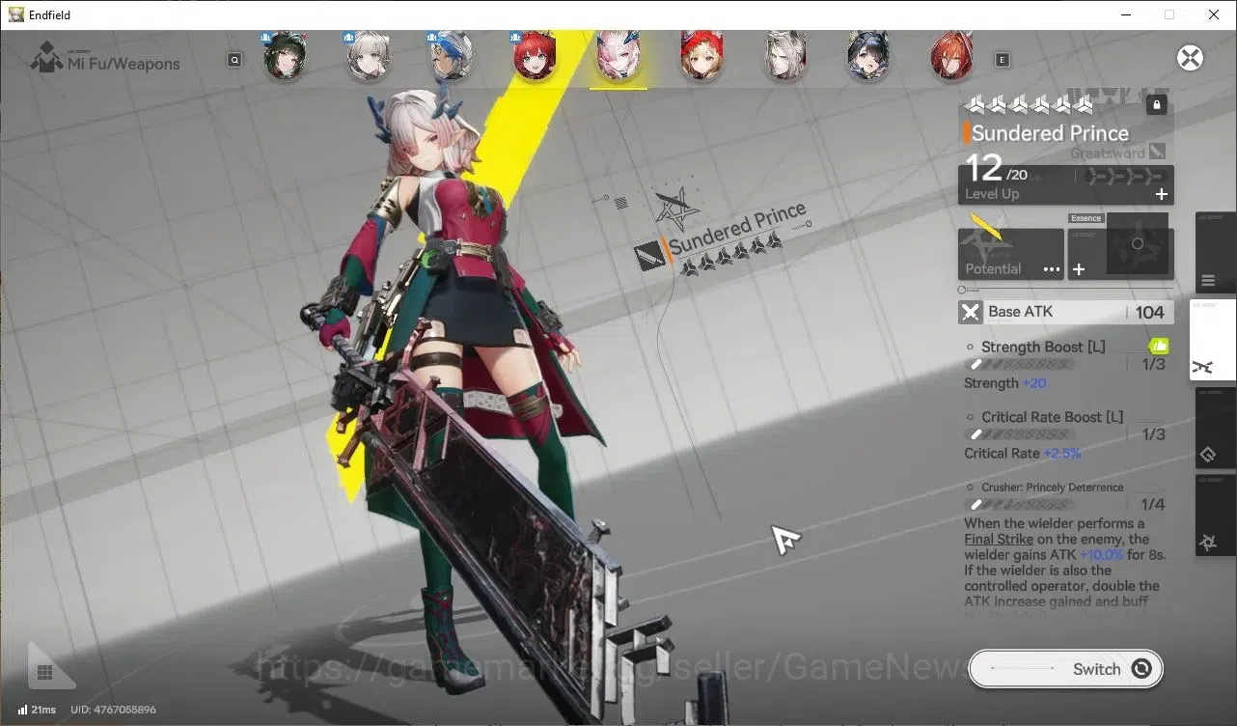Click the 1/4 rank of Crusher skill
Image resolution: width=1237 pixels, height=726 pixels.
1154,505
